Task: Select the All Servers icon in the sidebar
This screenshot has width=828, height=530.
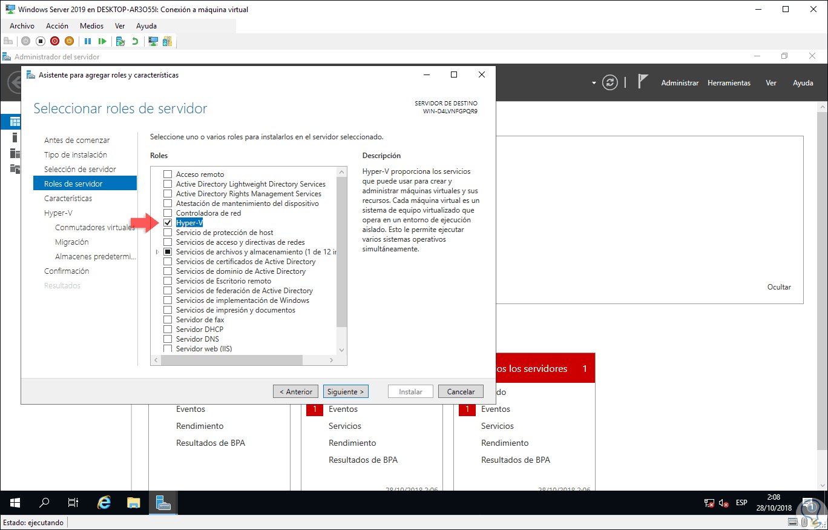Action: point(15,153)
